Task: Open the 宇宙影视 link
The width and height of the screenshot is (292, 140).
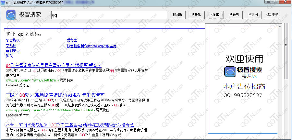Action: (x=13, y=40)
